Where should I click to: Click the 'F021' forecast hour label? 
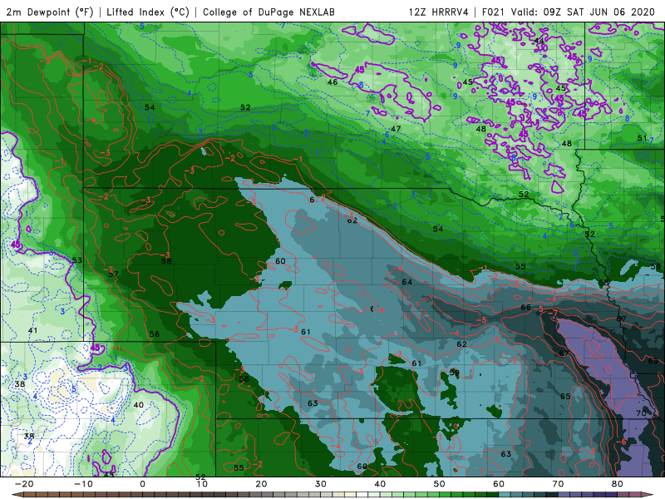point(493,12)
